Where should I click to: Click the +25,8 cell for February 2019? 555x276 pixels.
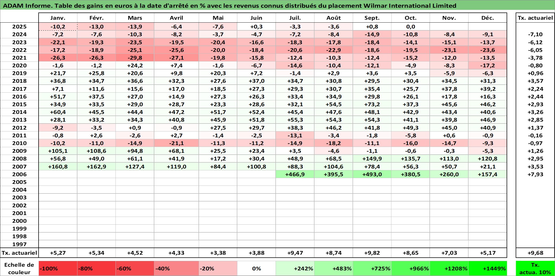point(96,73)
